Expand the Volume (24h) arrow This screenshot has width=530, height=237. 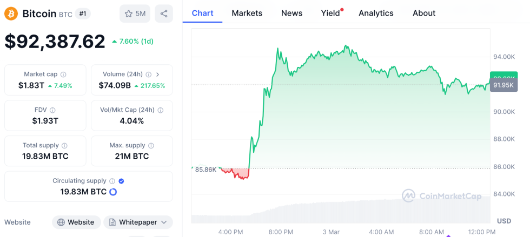[157, 75]
